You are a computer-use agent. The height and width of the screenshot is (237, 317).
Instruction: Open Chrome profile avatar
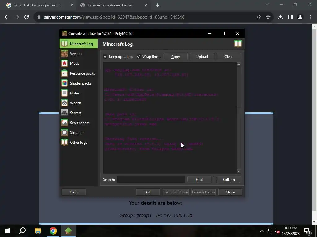click(300, 17)
